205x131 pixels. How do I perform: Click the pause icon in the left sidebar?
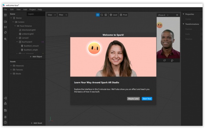5,27
